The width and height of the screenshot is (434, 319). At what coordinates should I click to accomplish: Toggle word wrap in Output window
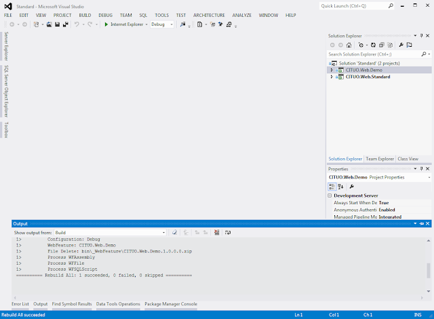point(228,232)
